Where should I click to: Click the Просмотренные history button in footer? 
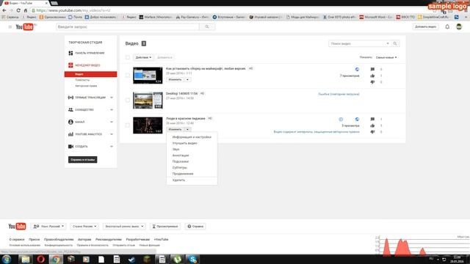point(164,227)
